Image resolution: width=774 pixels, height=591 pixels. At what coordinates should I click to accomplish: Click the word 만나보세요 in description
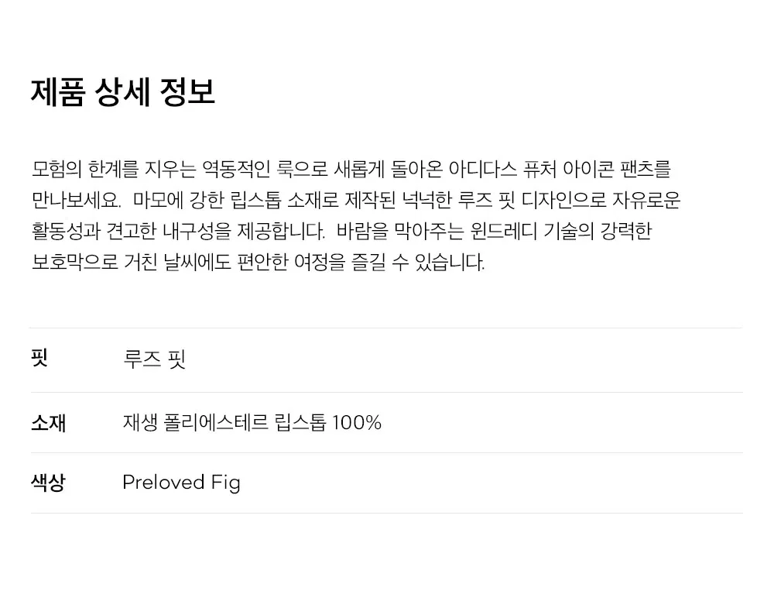76,200
